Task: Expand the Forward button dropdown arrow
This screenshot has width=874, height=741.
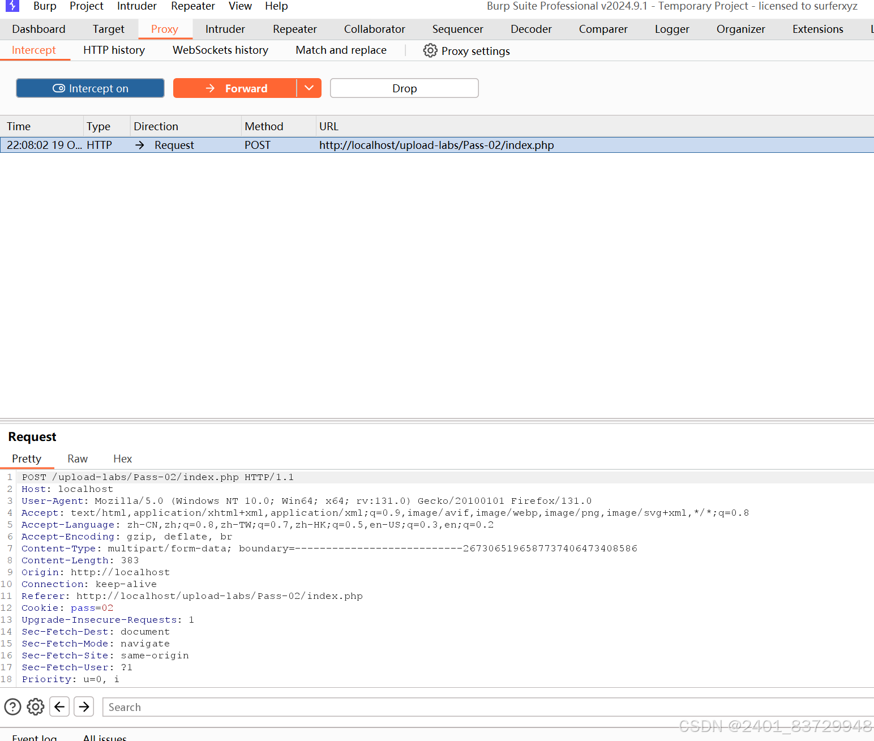Action: [309, 88]
